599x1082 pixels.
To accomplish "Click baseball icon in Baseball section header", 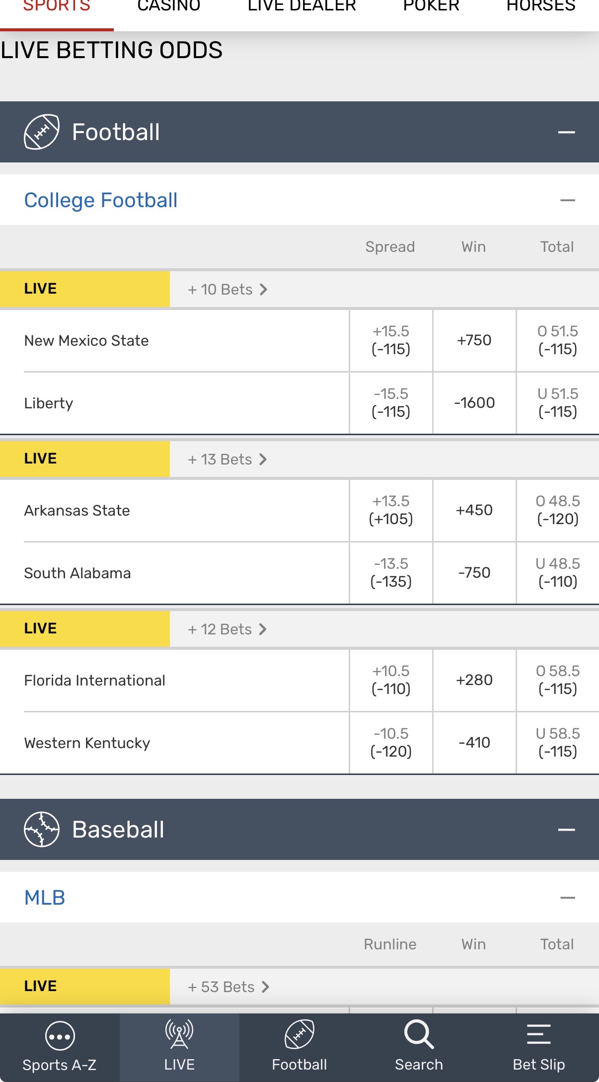I will (x=42, y=829).
